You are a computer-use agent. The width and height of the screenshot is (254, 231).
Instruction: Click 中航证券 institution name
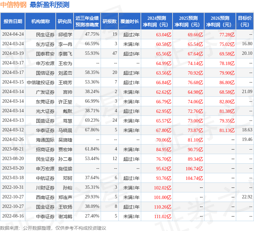45,178
